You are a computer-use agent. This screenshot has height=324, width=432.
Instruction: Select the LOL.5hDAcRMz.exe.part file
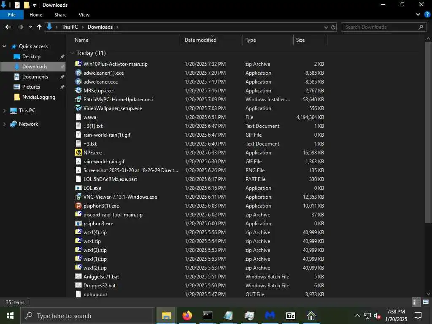coord(110,179)
